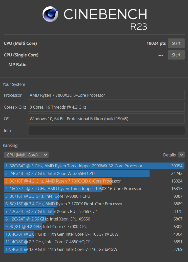Select the Intel Core i9-9880H ranking row
The image size is (188, 262).
94,196
